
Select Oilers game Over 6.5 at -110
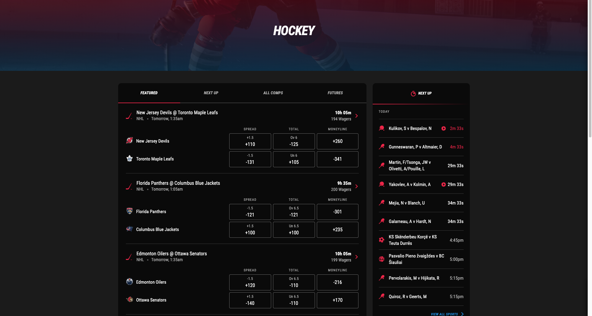click(x=294, y=282)
